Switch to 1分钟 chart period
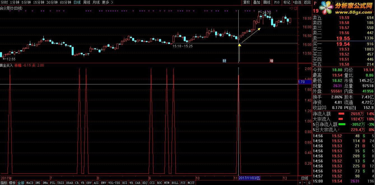Image resolution: width=375 pixels, height=185 pixels. coord(14,2)
